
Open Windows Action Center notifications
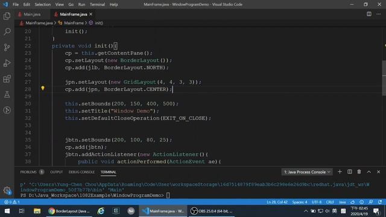pos(376,211)
